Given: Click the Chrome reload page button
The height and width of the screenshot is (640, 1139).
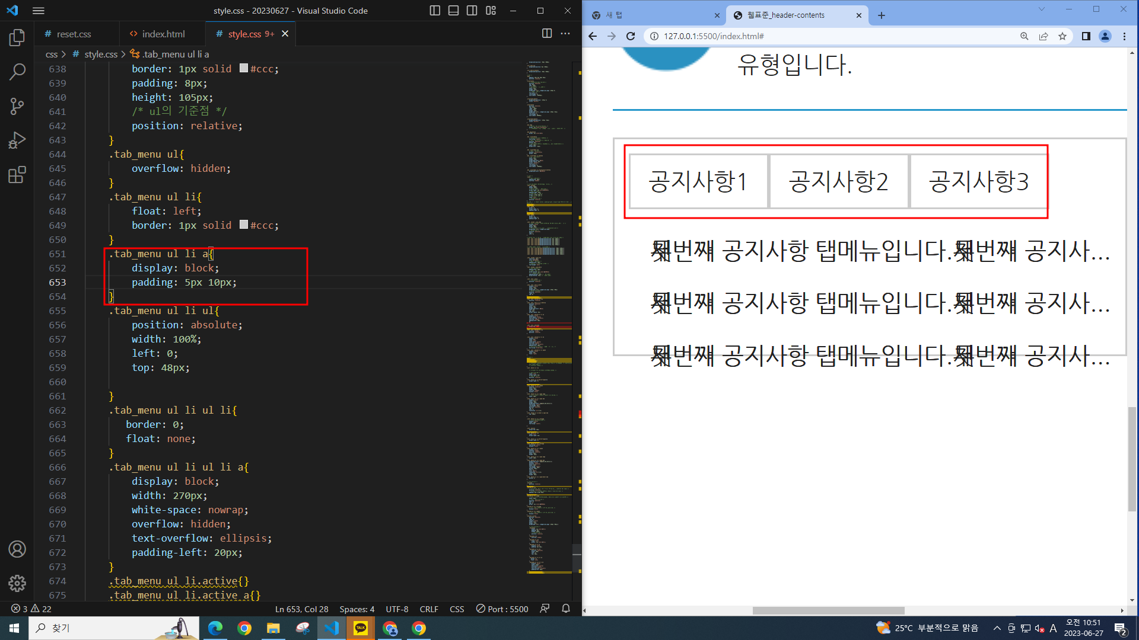Looking at the screenshot, I should [631, 36].
